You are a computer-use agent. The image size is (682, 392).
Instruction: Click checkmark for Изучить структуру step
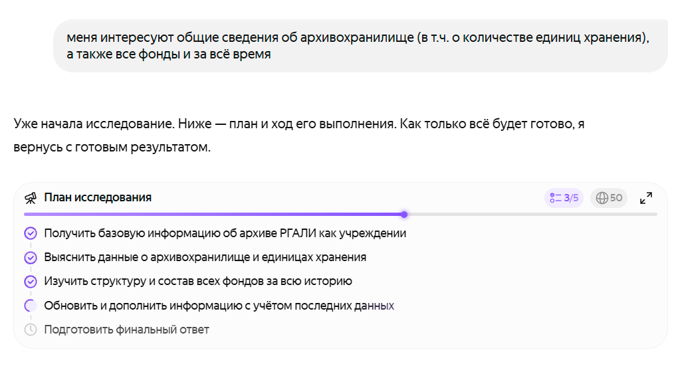(31, 282)
